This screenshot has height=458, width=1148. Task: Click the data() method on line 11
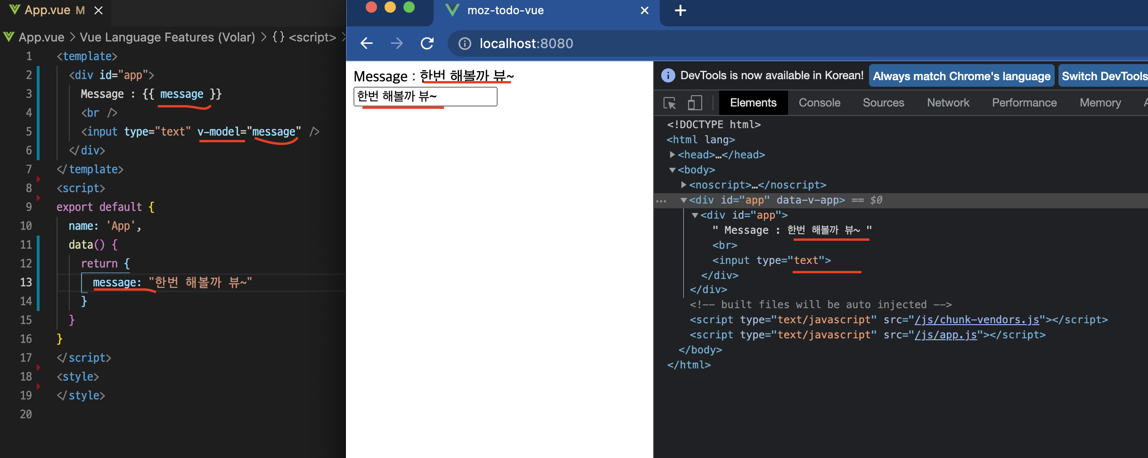87,245
